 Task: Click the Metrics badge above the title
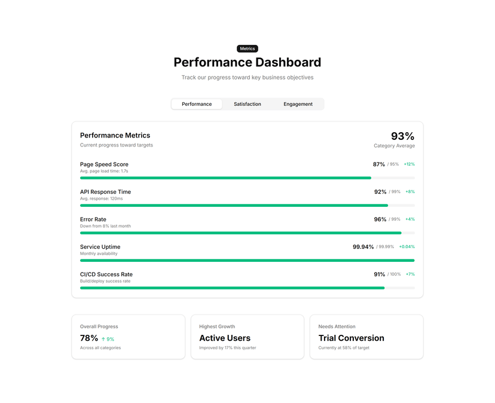pos(247,48)
